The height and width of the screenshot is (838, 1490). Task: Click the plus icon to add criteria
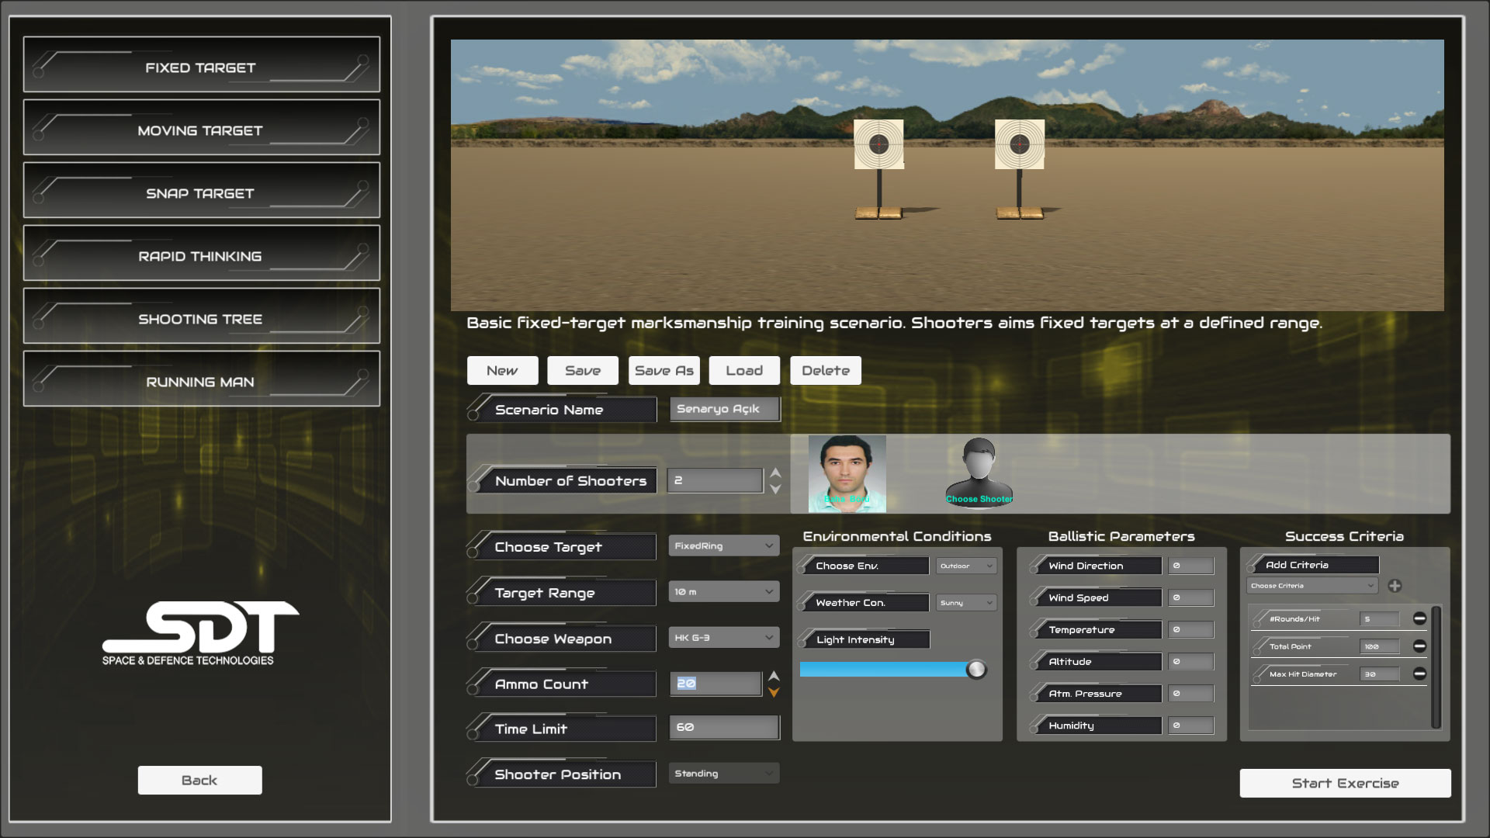pos(1395,586)
